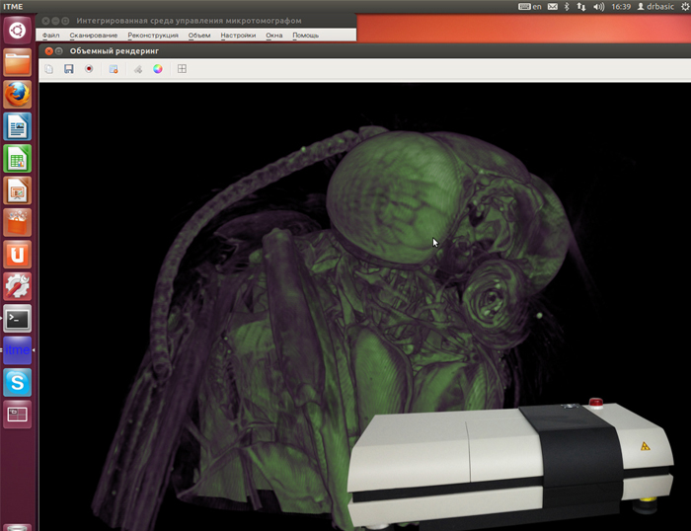This screenshot has height=531, width=691.
Task: Open the Файл menu
Action: 50,36
